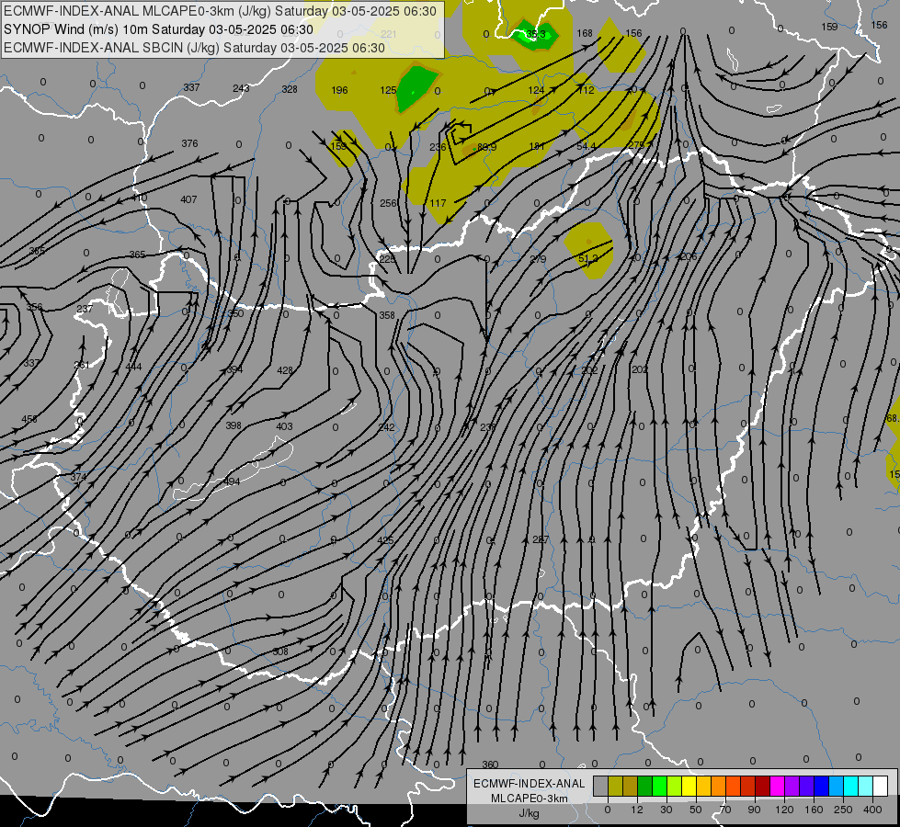This screenshot has height=827, width=900.
Task: Click the SYNOP Wind 10m header line
Action: pyautogui.click(x=158, y=29)
